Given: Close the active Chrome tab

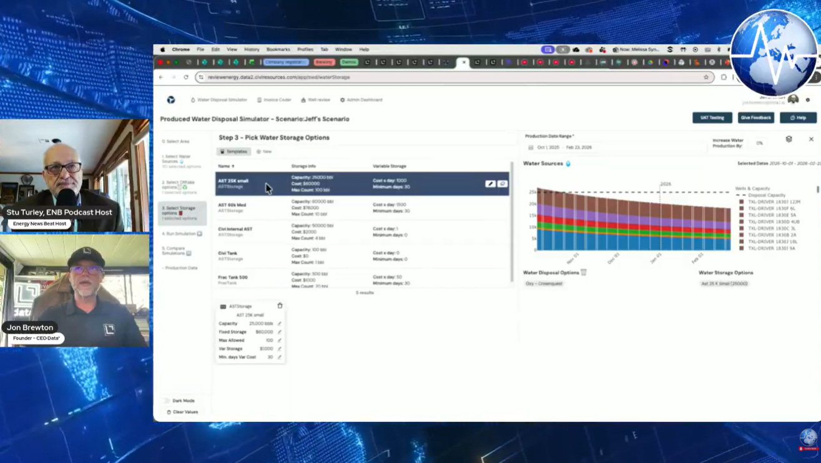Looking at the screenshot, I should pyautogui.click(x=463, y=62).
